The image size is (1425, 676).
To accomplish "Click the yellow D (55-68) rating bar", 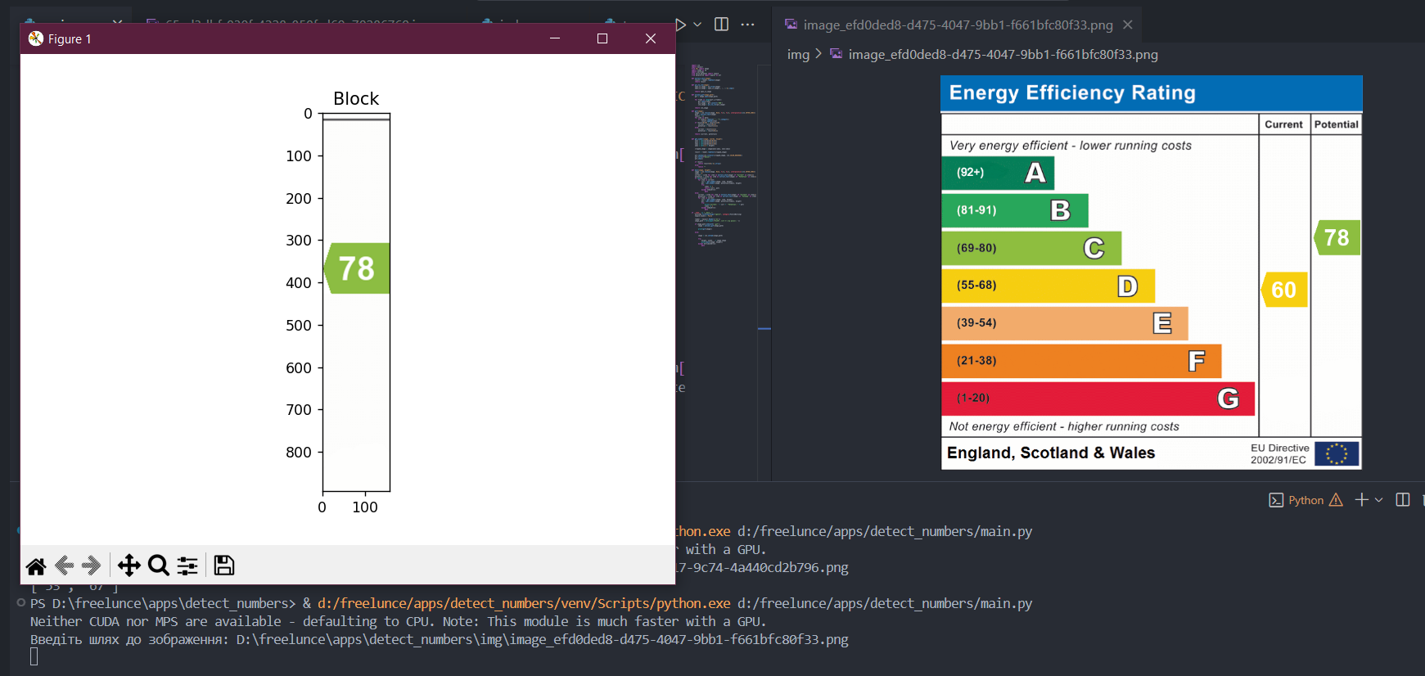I will point(1048,286).
